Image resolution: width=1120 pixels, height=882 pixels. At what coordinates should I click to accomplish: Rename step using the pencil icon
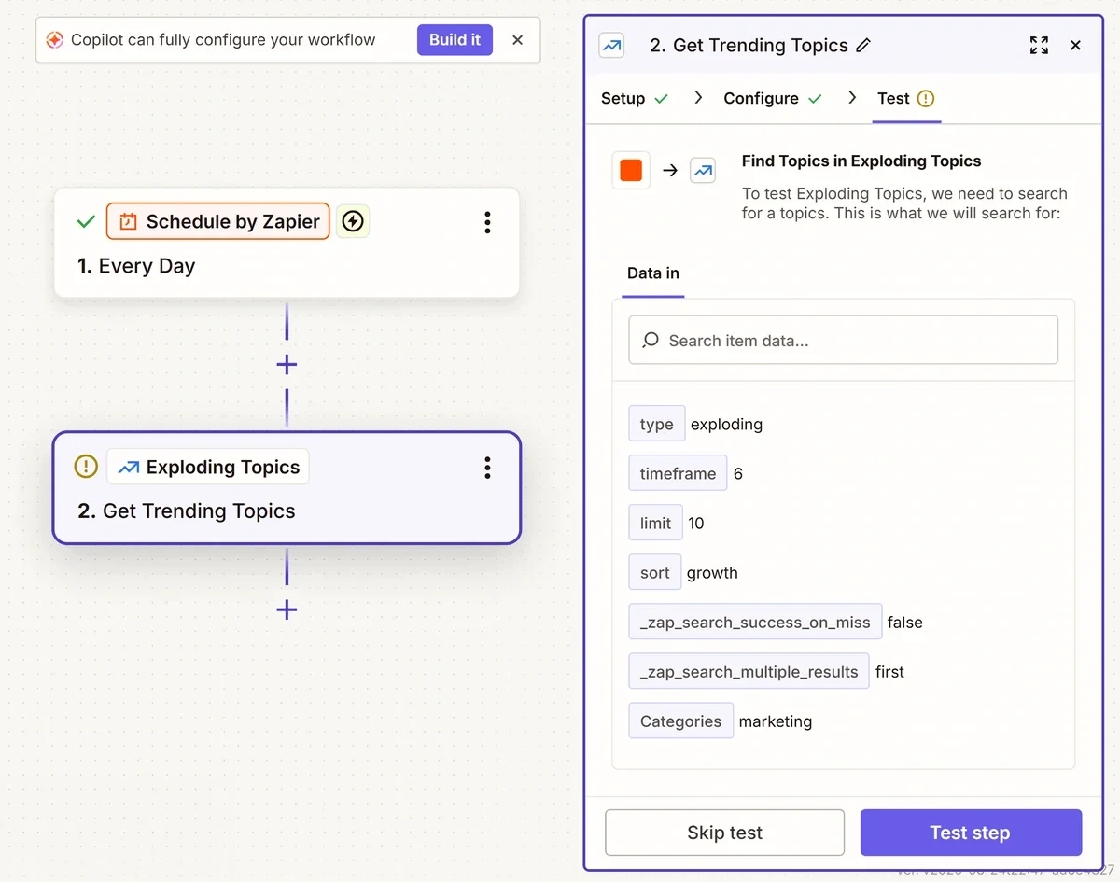pos(863,45)
